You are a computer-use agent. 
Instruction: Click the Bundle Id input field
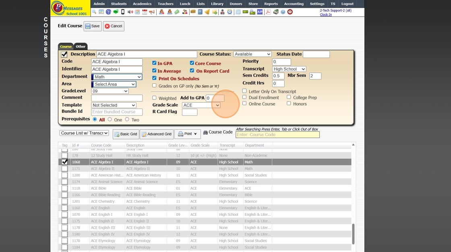[117, 112]
